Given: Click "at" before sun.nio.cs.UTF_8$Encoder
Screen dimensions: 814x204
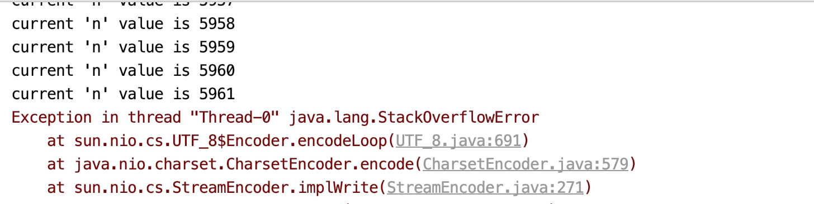Looking at the screenshot, I should [x=56, y=141].
